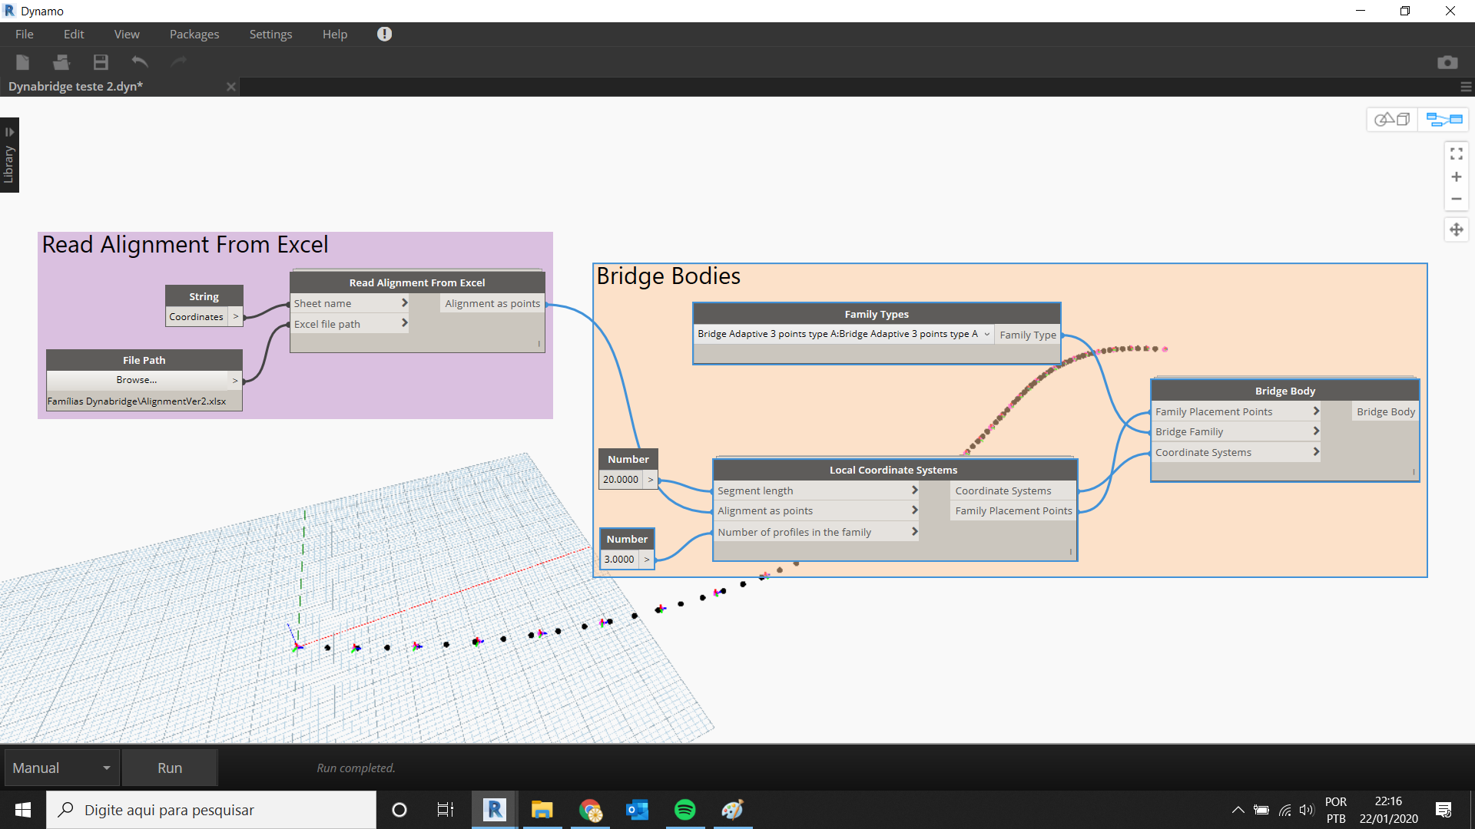Click the Run button
The width and height of the screenshot is (1475, 829).
tap(170, 768)
